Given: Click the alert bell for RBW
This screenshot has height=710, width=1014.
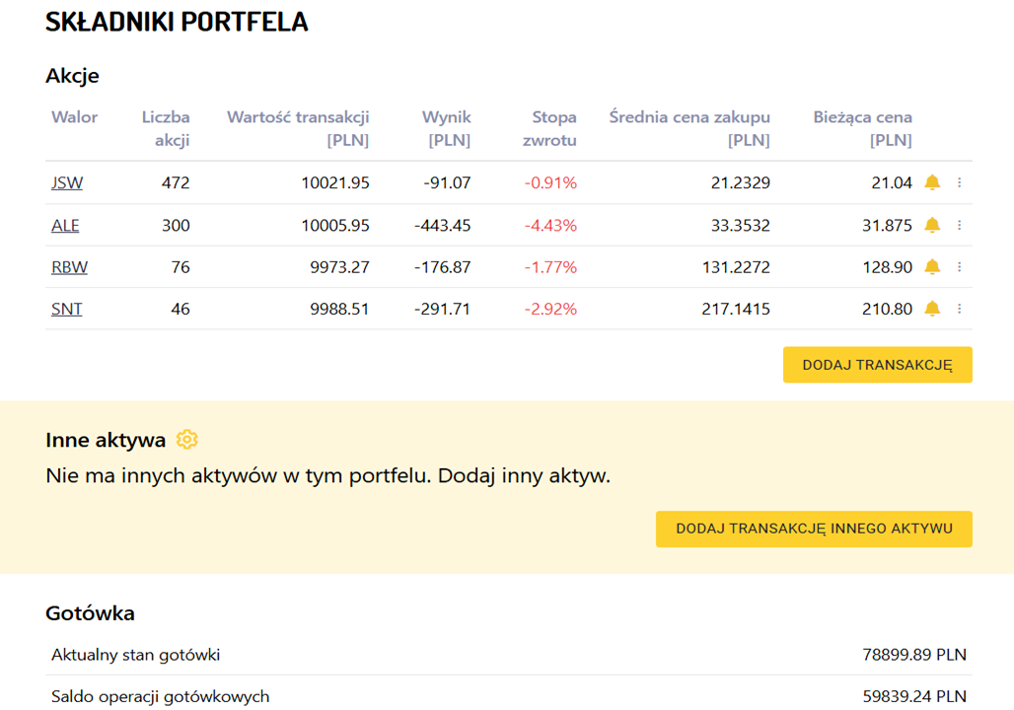Looking at the screenshot, I should (x=932, y=267).
